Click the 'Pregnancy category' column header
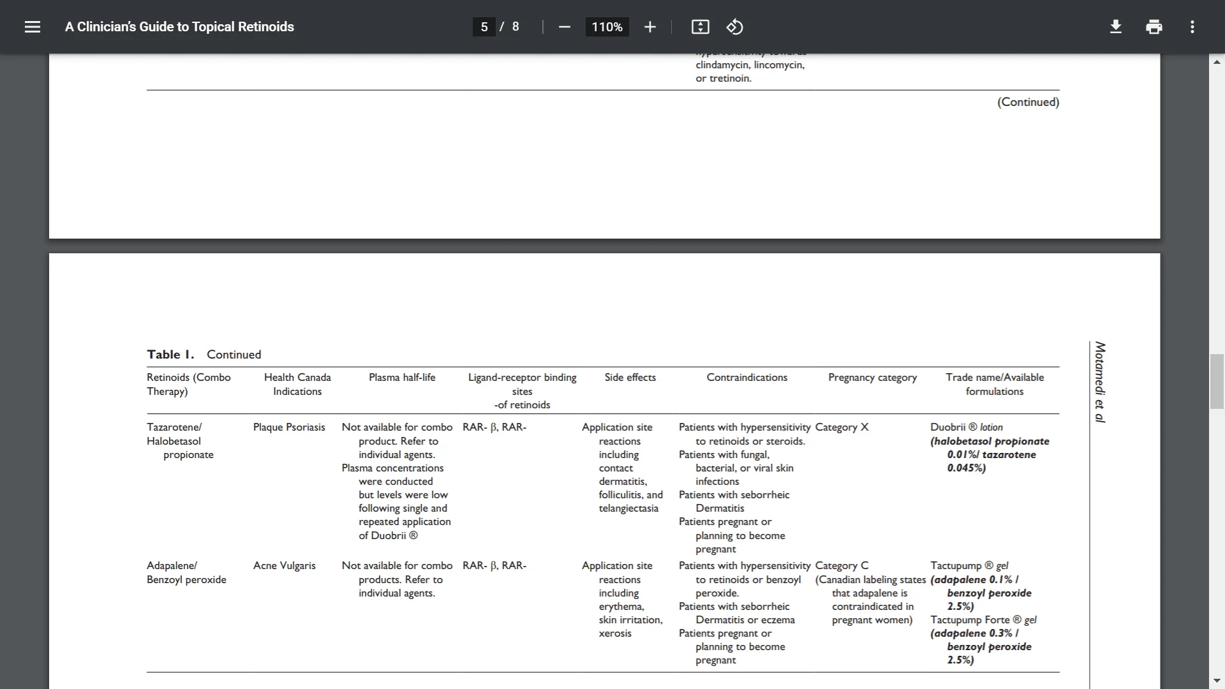1225x689 pixels. click(872, 378)
